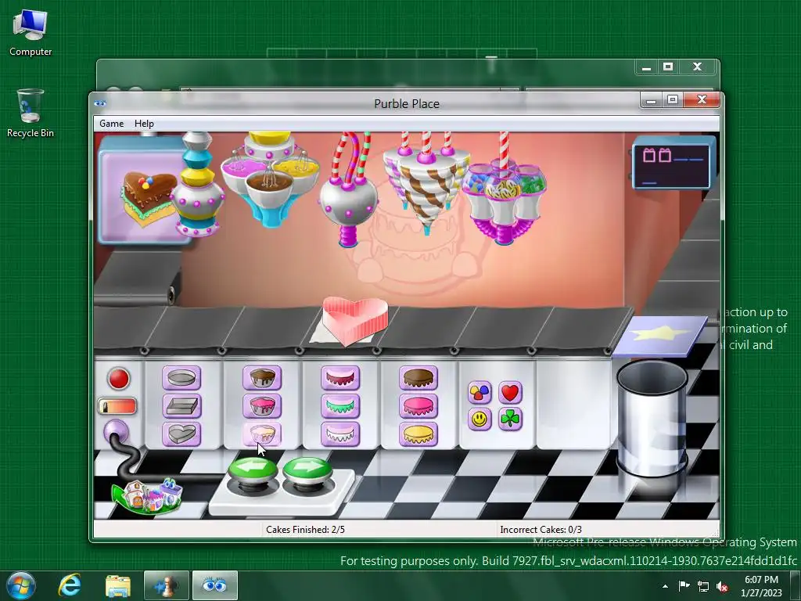Open the Help menu

[144, 124]
